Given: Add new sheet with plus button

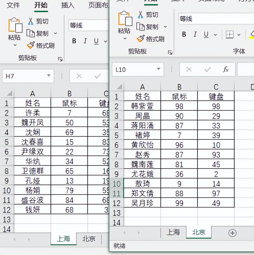Looking at the screenshot, I should click(232, 233).
